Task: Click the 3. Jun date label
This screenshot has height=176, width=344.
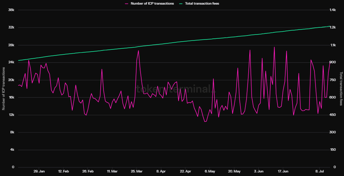Action: tap(259, 171)
